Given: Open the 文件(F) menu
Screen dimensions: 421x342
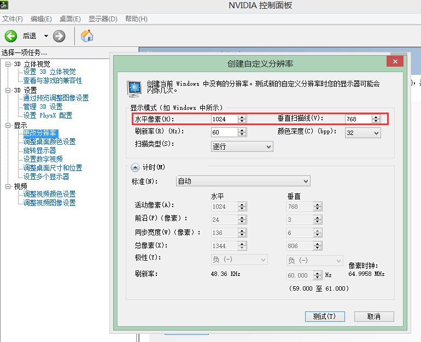Looking at the screenshot, I should pyautogui.click(x=13, y=19).
